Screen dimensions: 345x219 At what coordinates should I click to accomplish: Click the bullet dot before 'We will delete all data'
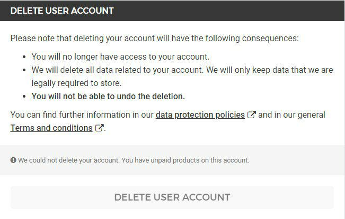[24, 70]
